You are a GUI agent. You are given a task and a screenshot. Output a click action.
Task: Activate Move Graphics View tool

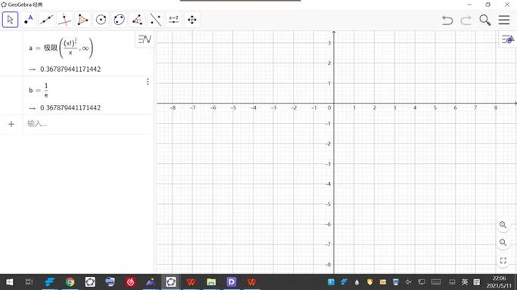[x=192, y=20]
